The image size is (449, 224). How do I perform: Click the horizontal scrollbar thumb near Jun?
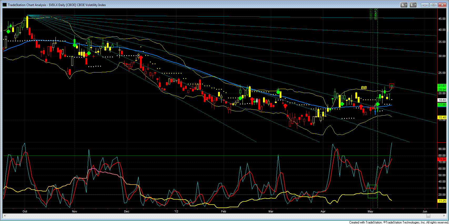pyautogui.click(x=428, y=216)
